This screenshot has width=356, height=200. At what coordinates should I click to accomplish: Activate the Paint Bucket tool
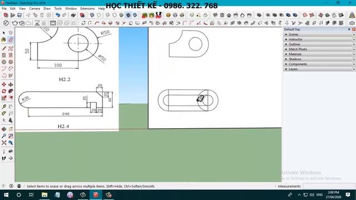point(4,40)
